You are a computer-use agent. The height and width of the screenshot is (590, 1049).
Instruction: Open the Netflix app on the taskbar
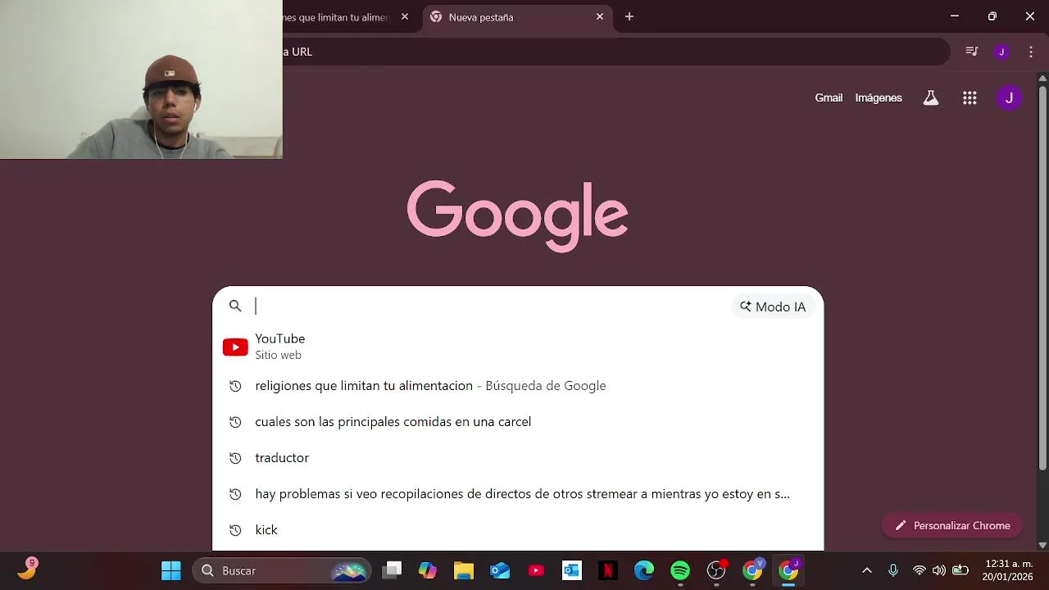coord(608,570)
